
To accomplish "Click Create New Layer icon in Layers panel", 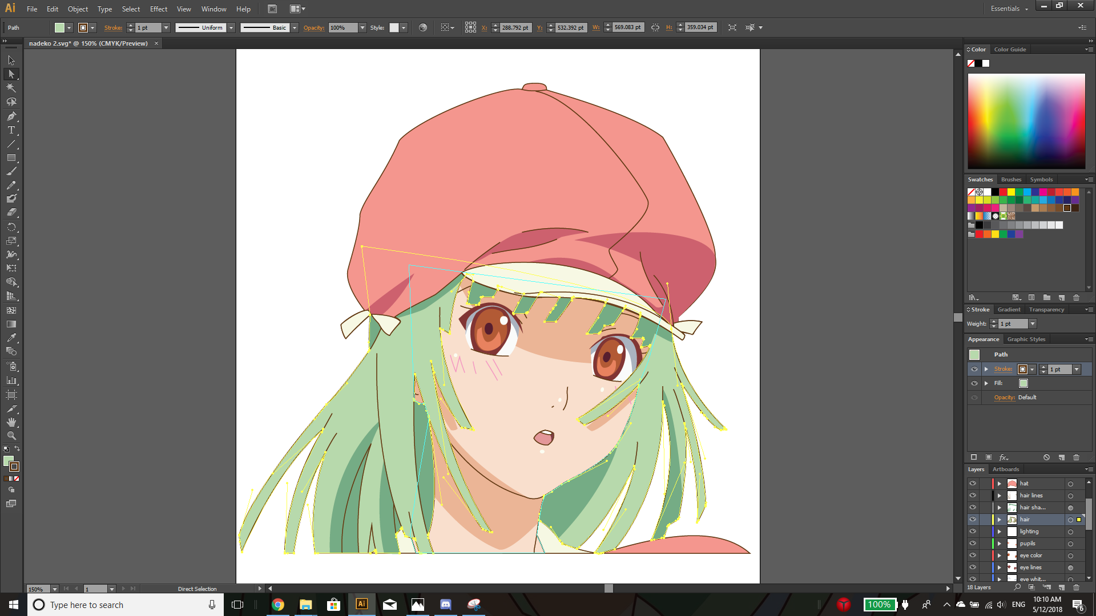I will [1062, 587].
